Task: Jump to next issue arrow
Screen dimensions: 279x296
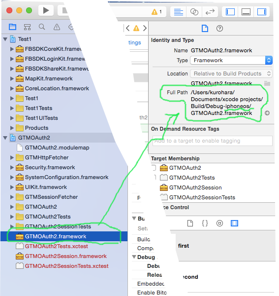Action: click(145, 28)
